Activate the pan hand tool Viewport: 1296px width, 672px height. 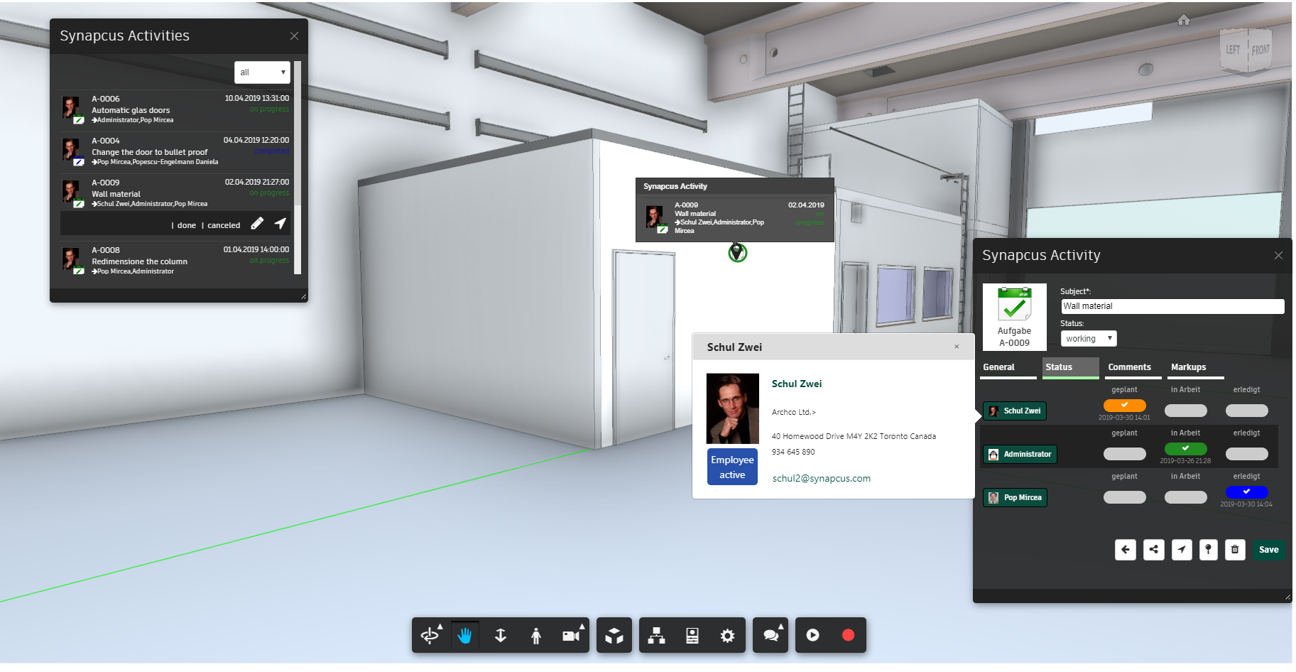click(464, 636)
